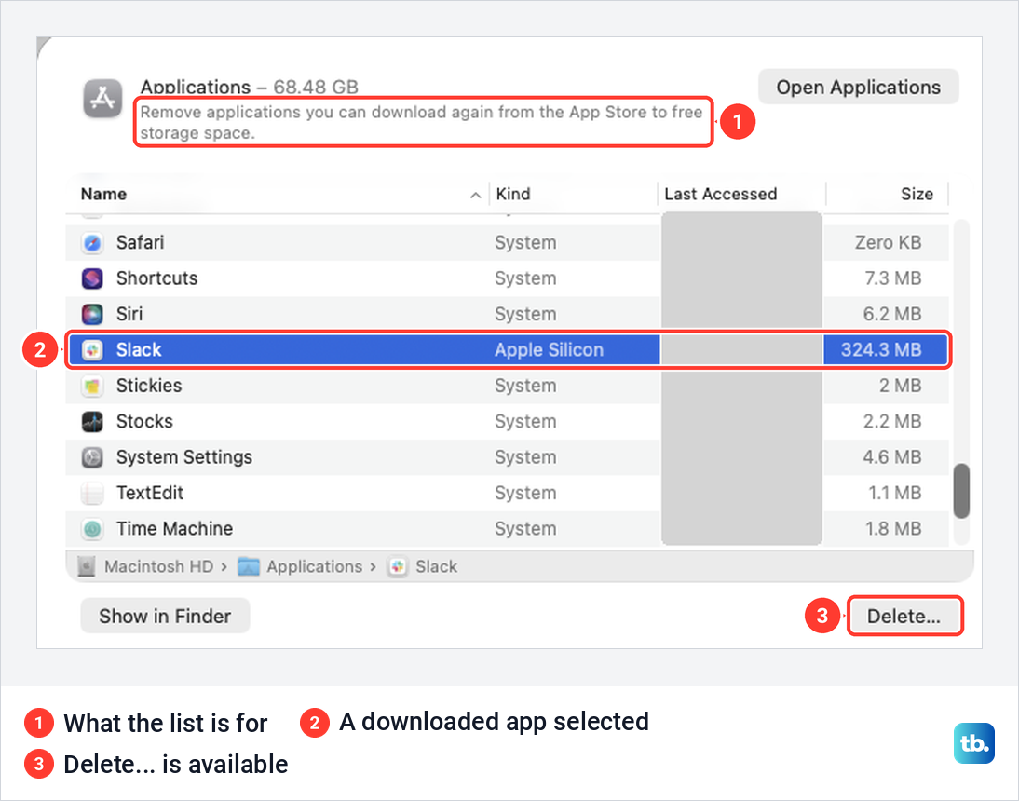
Task: Click the 324.3 MB size cell
Action: coord(881,350)
